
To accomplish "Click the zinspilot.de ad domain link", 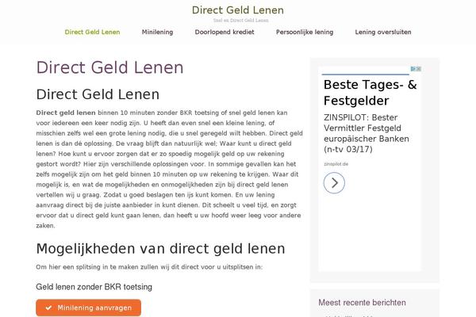I will point(336,164).
